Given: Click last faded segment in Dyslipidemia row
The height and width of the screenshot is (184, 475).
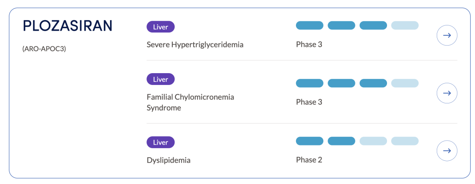Looking at the screenshot, I should click(405, 141).
